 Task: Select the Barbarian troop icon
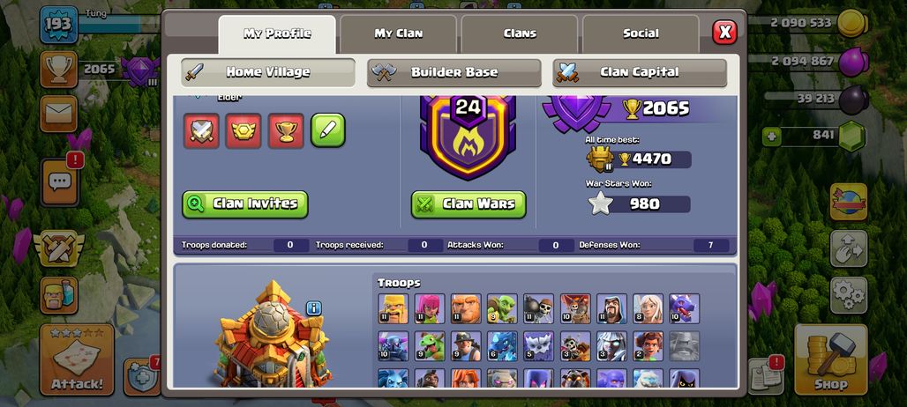click(x=394, y=308)
